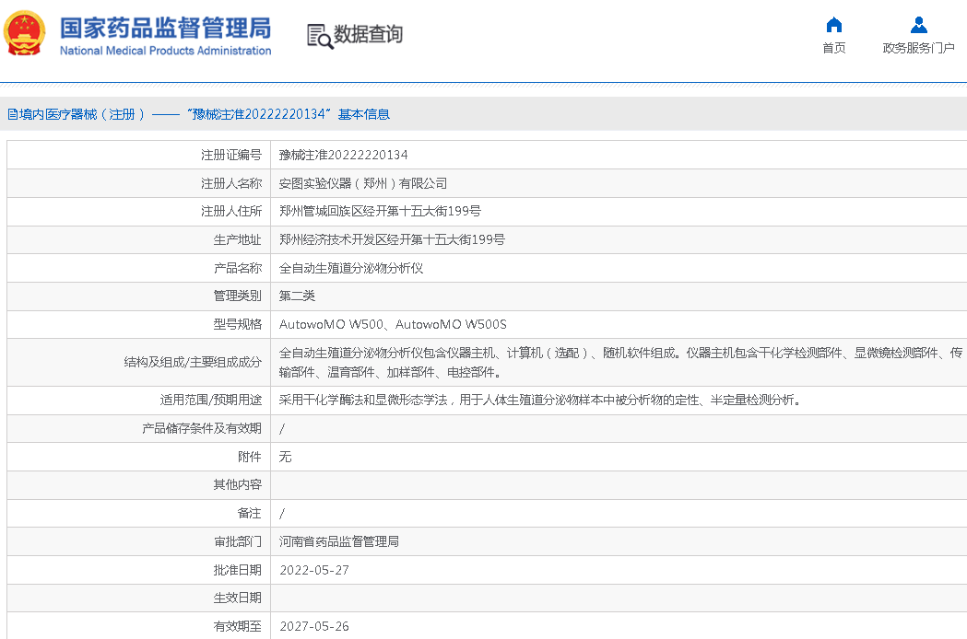Click the 基本信息 heading text
This screenshot has height=639, width=967.
tap(364, 114)
